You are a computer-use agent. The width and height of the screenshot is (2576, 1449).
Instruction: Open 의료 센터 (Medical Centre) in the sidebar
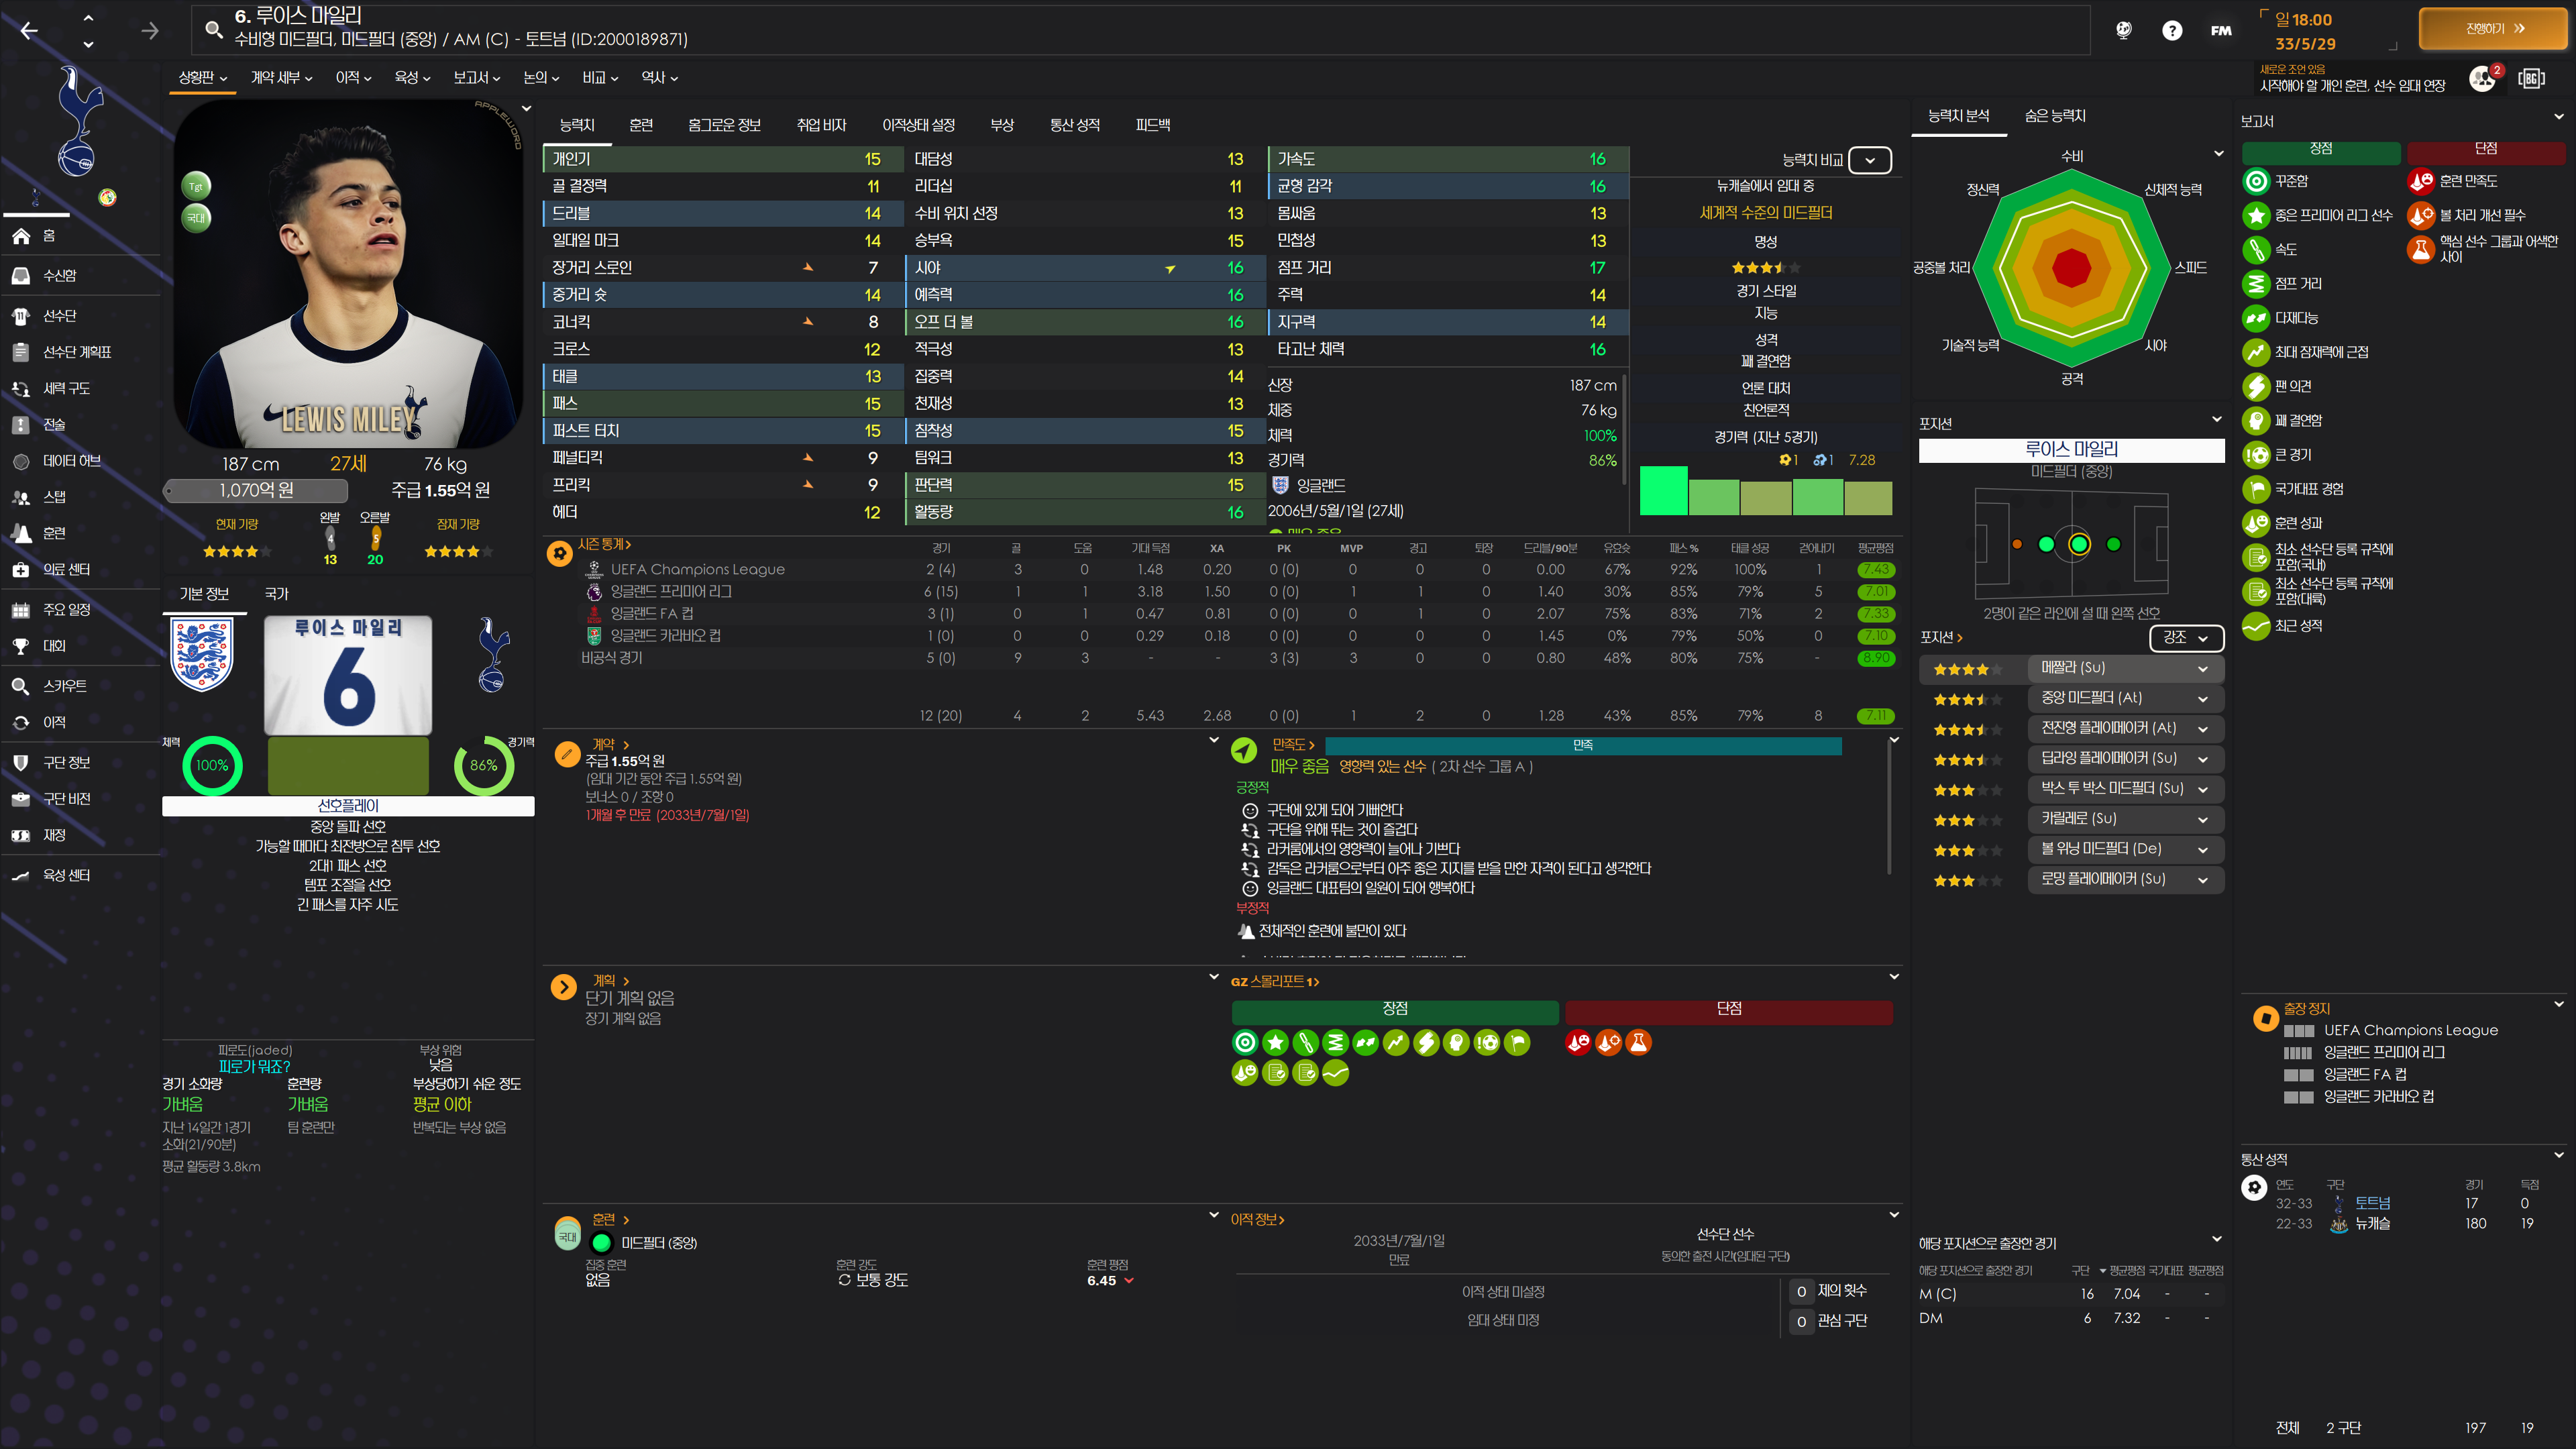tap(66, 569)
